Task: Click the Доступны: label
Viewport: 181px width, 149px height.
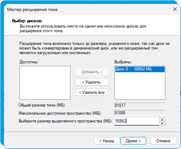Action: (29, 62)
